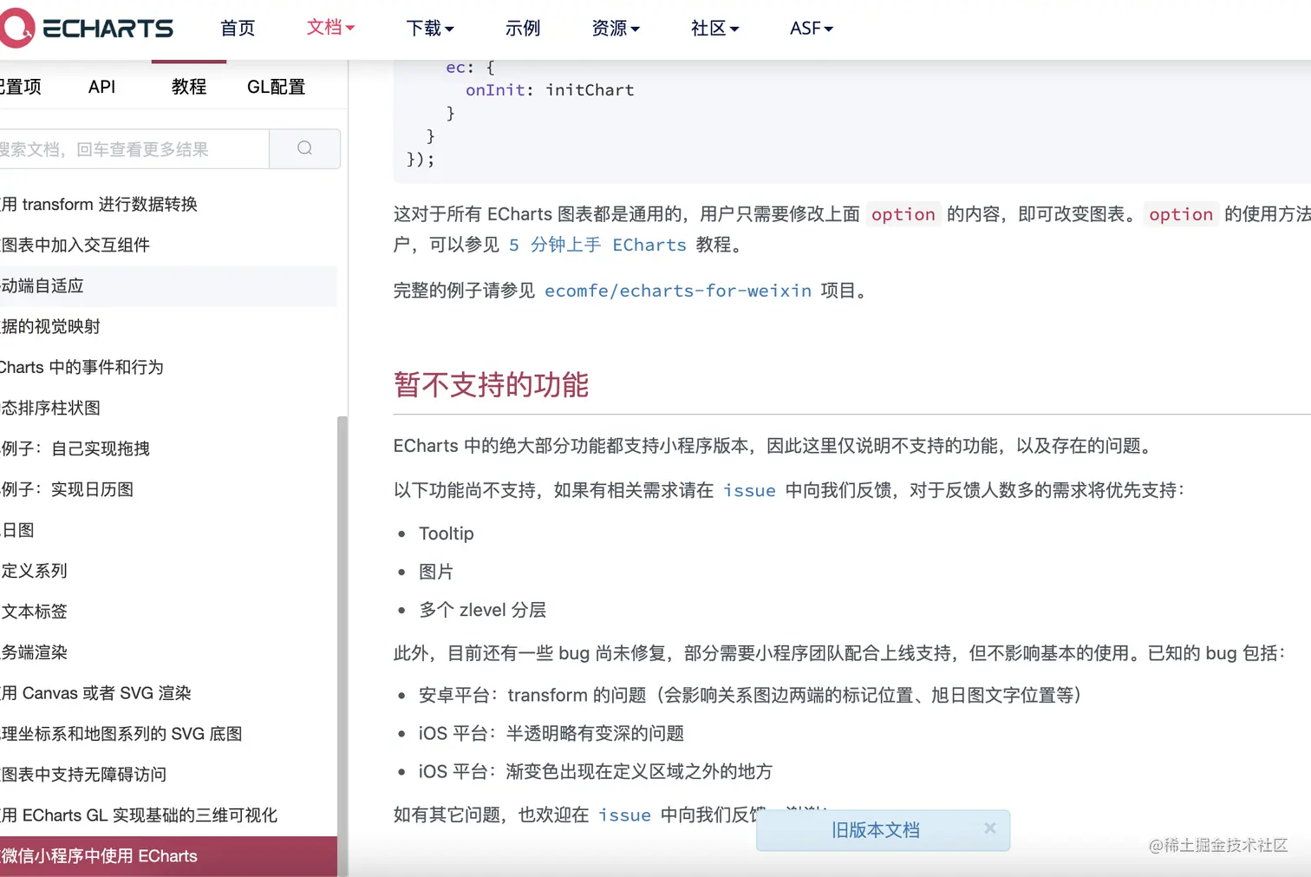Switch to the API tab

[x=101, y=87]
